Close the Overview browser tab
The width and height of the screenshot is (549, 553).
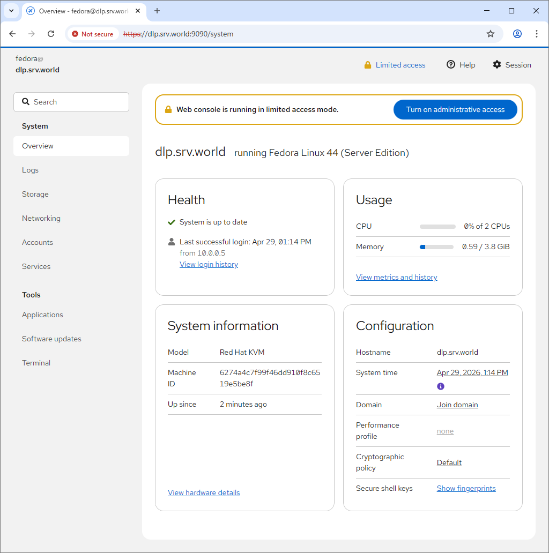[138, 11]
